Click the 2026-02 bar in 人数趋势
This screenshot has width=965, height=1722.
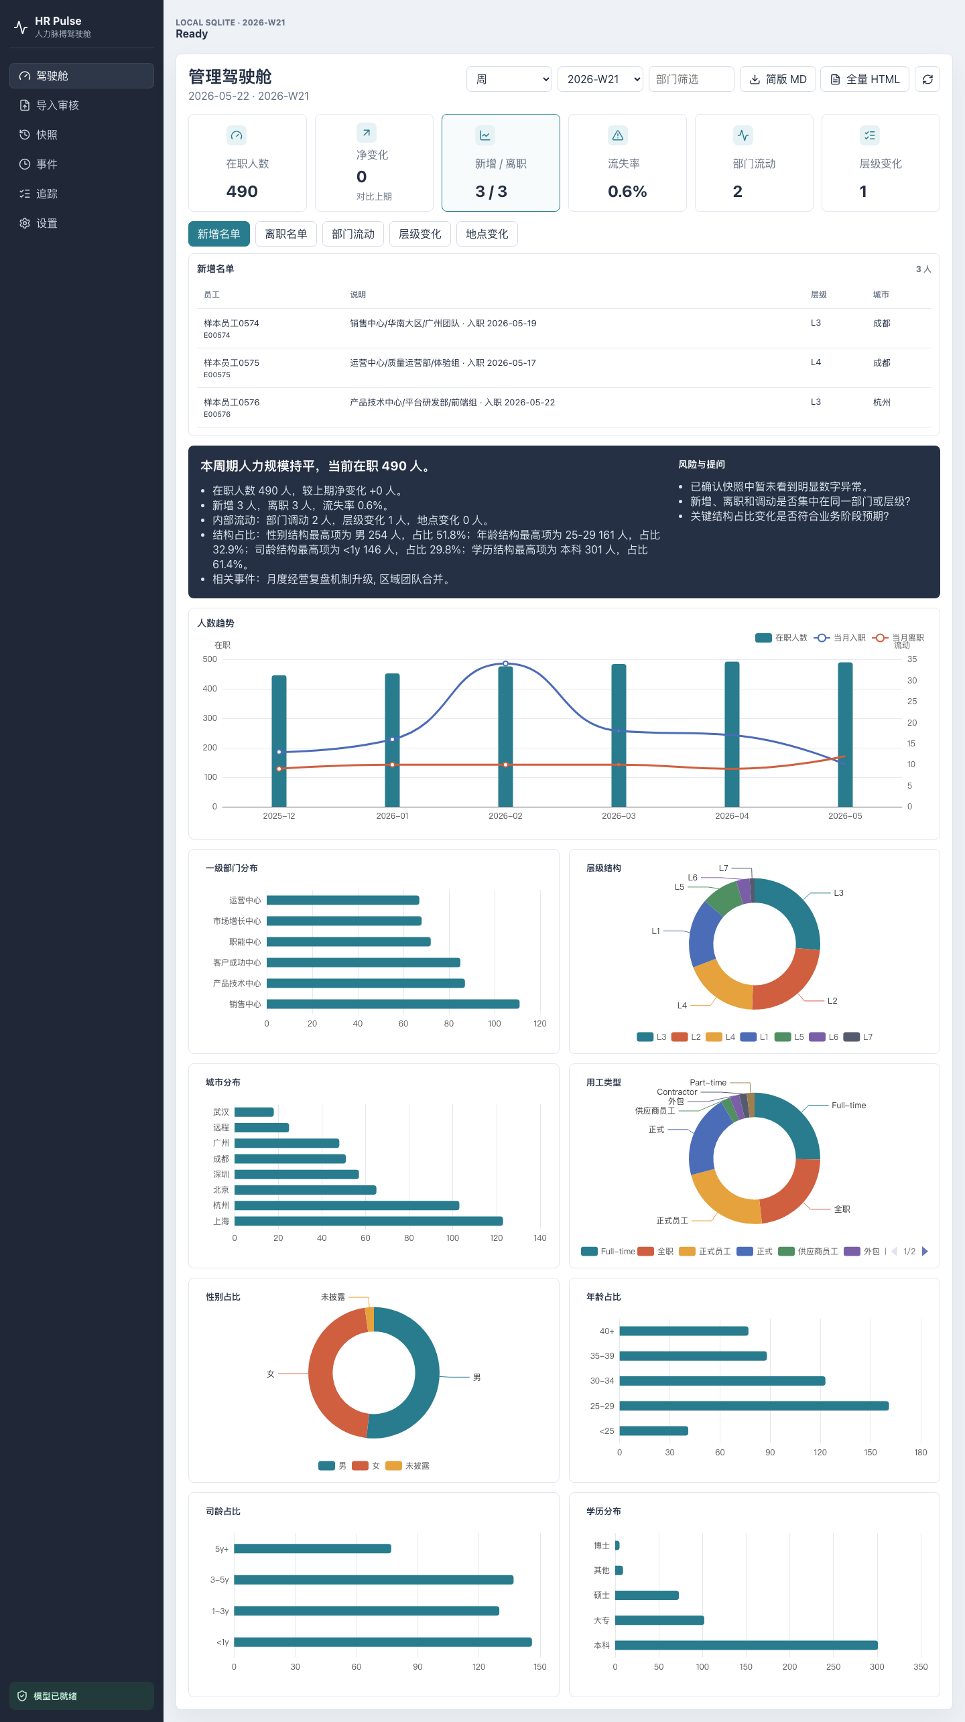click(505, 736)
